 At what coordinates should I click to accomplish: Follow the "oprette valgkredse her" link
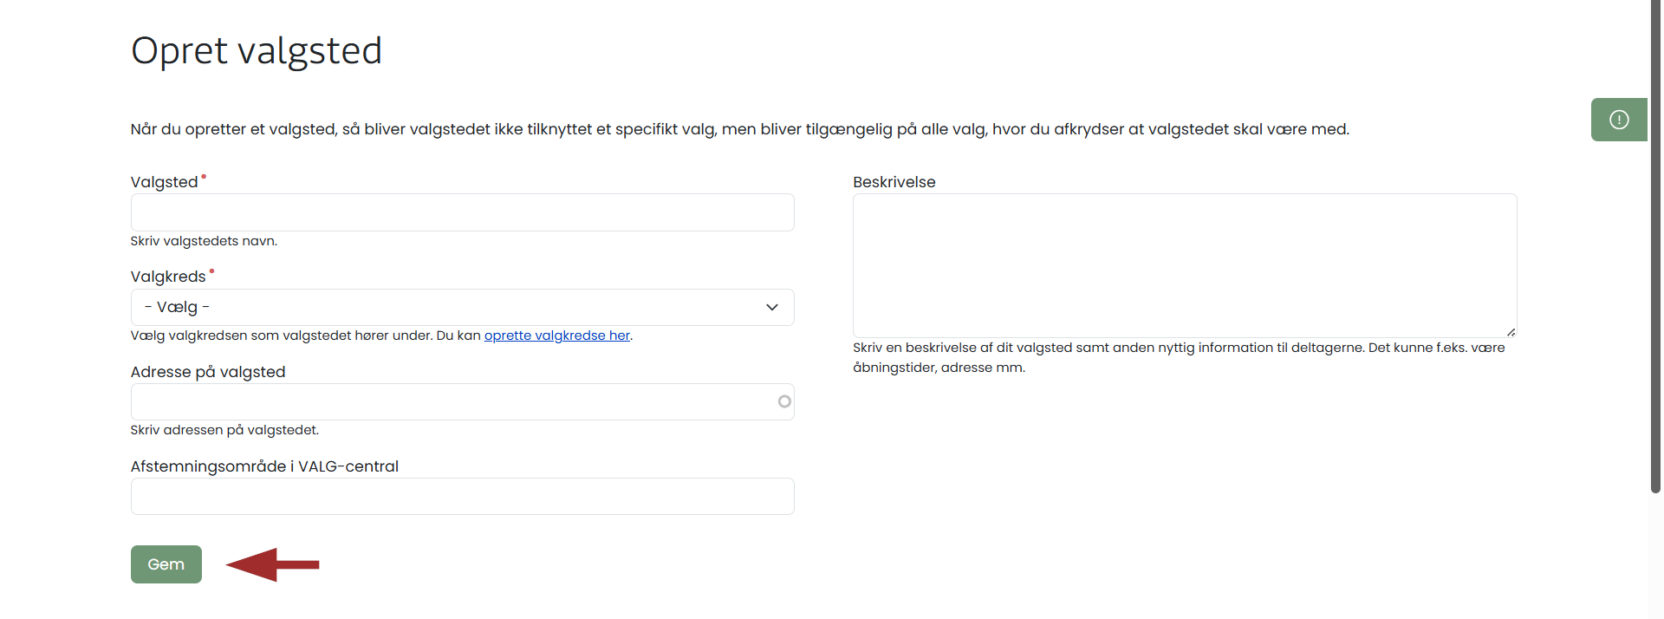point(556,336)
